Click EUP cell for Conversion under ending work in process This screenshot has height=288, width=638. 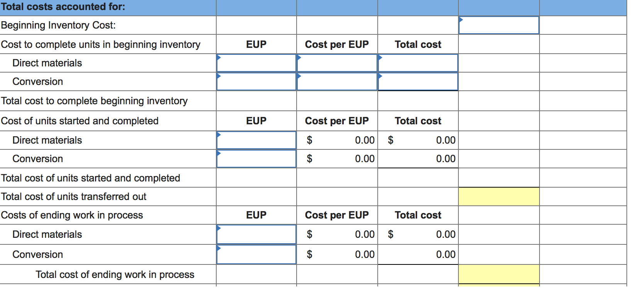click(x=256, y=254)
